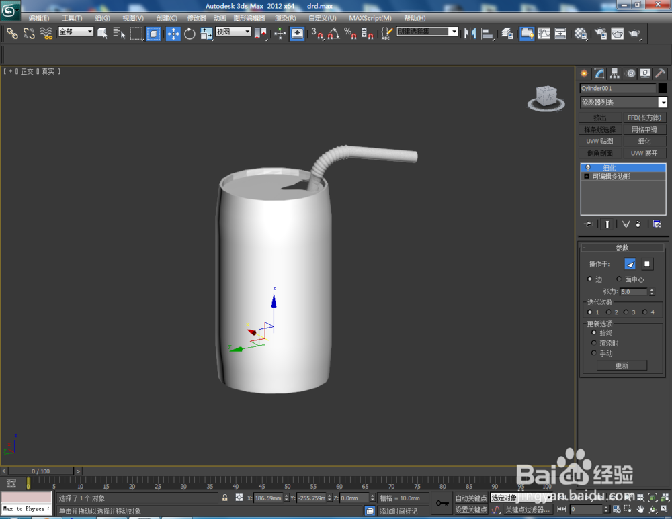Toggle the 自动关键点 auto key button
This screenshot has width=672, height=519.
tap(471, 498)
